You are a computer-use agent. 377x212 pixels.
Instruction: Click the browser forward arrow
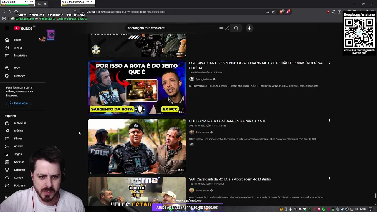click(10, 12)
